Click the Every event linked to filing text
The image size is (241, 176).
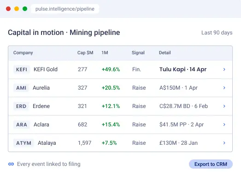tap(49, 164)
